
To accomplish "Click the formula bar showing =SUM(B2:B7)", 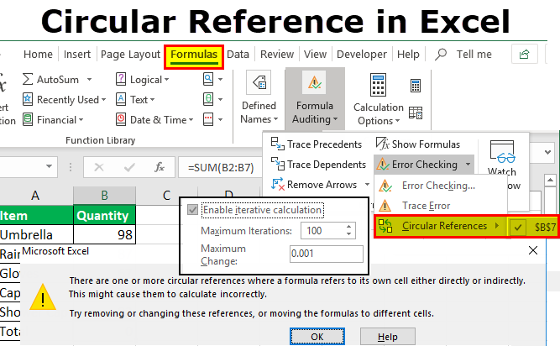I will (x=221, y=167).
